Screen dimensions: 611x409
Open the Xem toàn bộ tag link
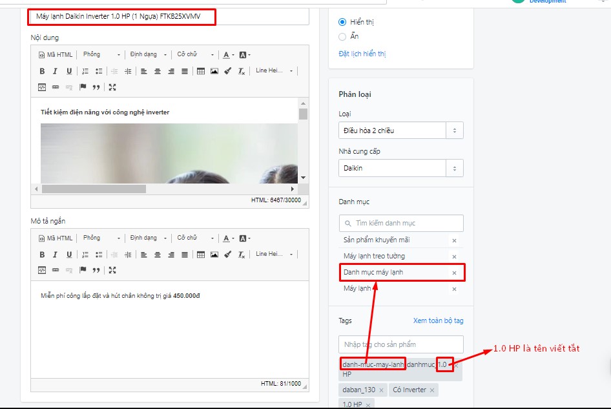click(x=439, y=320)
